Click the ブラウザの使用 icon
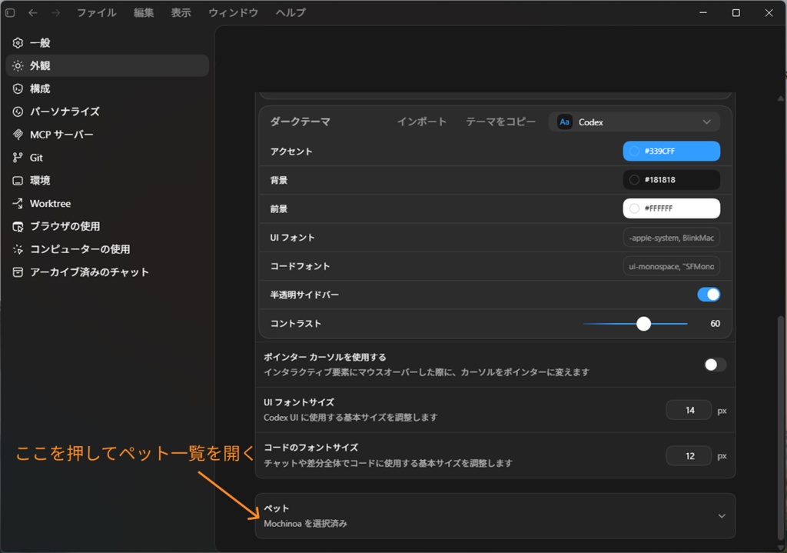The width and height of the screenshot is (787, 553). pyautogui.click(x=18, y=227)
